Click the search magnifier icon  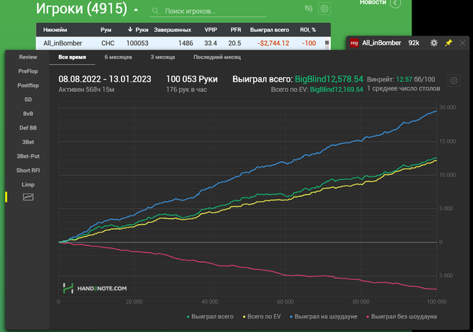pos(155,11)
